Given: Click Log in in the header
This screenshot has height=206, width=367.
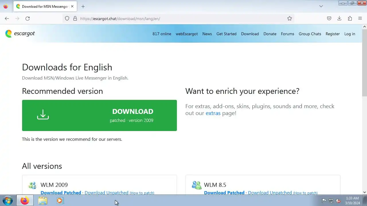Looking at the screenshot, I should 350,34.
